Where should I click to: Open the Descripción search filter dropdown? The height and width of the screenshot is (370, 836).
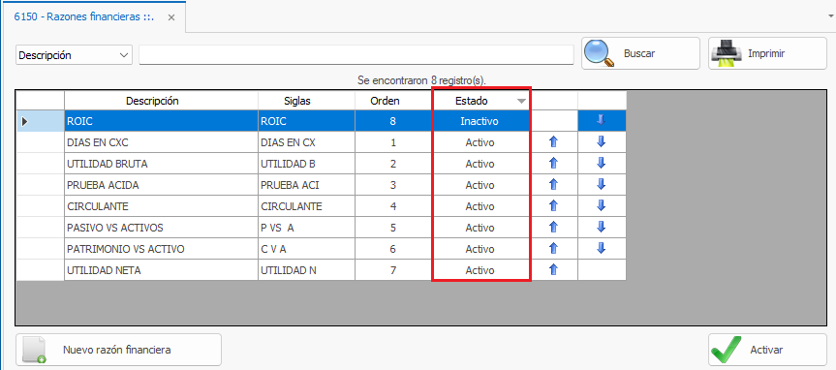point(75,55)
